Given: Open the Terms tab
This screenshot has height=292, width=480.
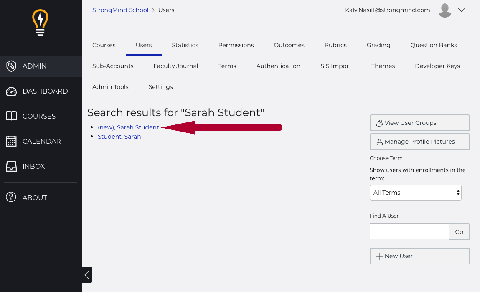Looking at the screenshot, I should [227, 66].
